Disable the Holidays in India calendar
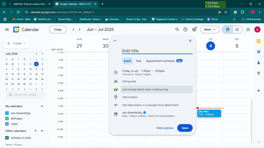Viewport: 264px width, 148px height. tap(7, 138)
